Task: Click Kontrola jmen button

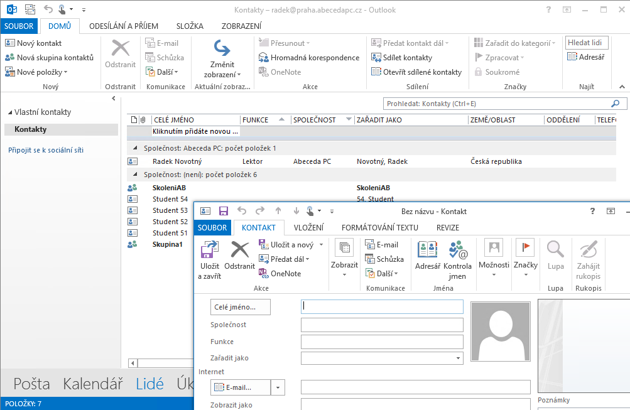Action: (x=458, y=260)
